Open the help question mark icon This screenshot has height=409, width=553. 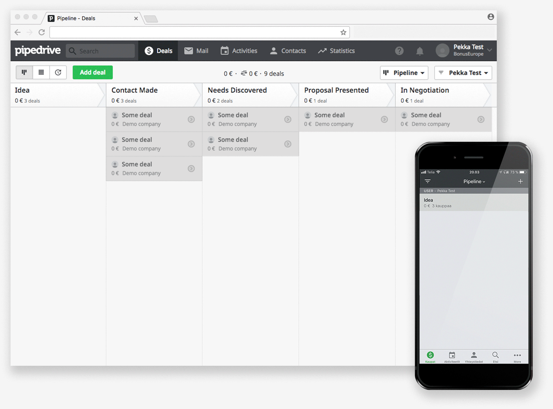coord(399,51)
